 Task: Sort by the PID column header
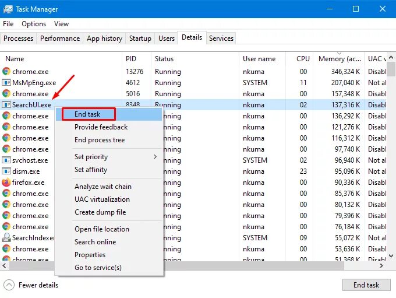coord(137,59)
